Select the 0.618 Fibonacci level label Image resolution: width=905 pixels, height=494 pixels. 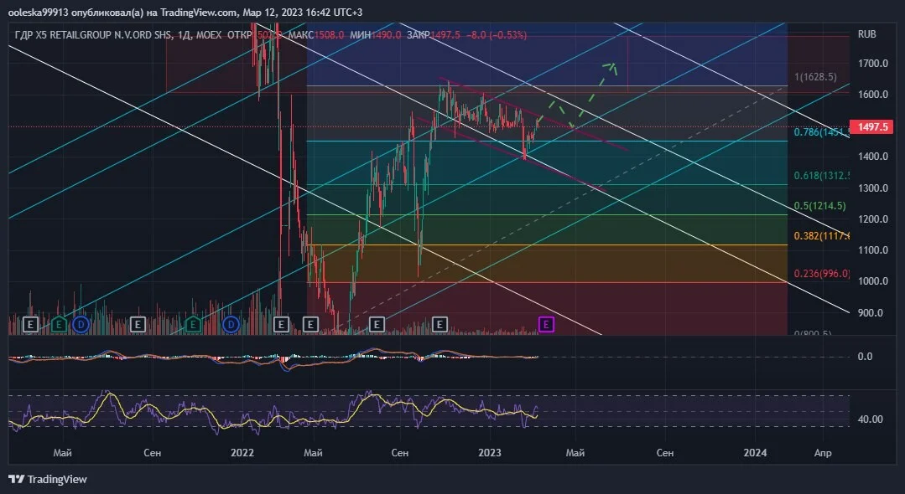(822, 176)
